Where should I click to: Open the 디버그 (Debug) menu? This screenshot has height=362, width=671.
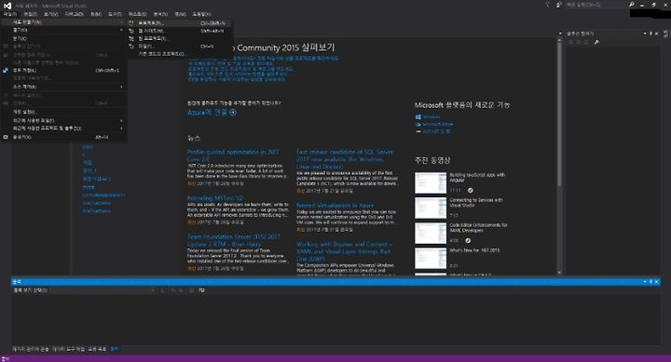[74, 14]
